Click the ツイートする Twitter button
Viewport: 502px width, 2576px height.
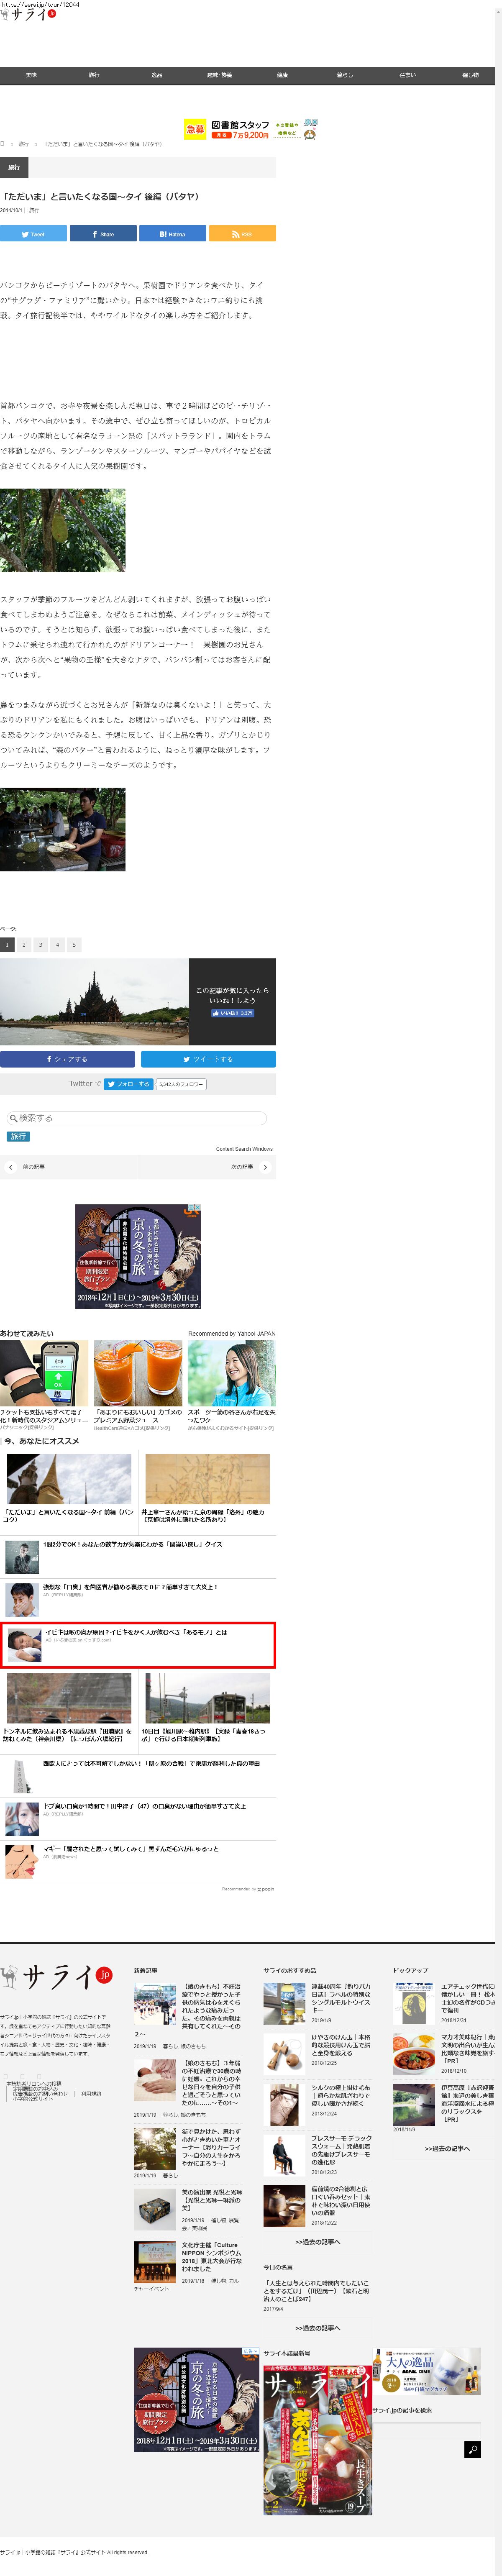pos(208,1059)
